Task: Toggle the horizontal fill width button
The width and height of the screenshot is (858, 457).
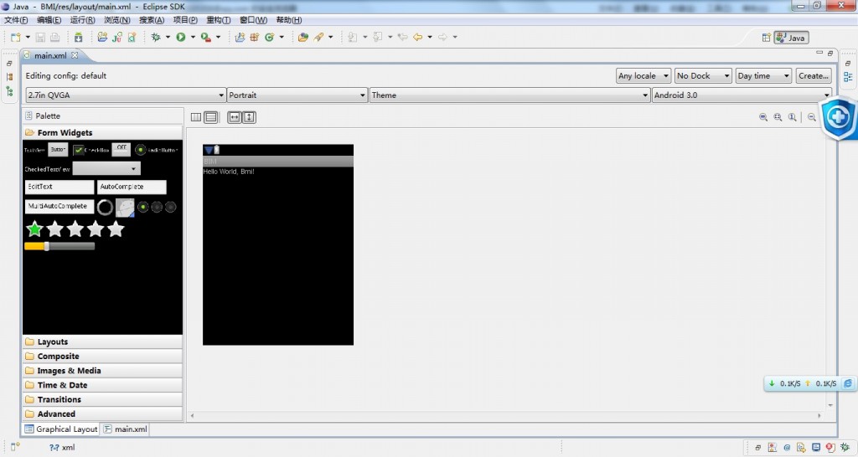Action: pyautogui.click(x=235, y=117)
